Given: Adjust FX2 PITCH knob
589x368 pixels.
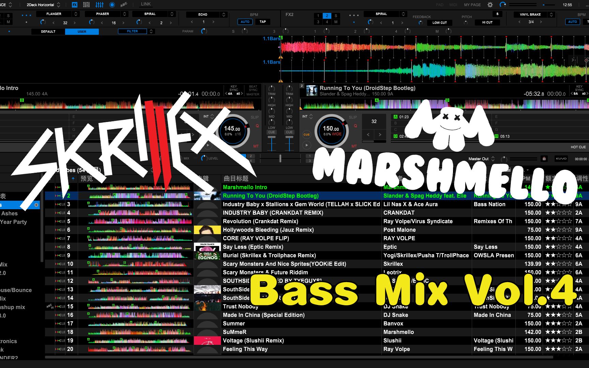Looking at the screenshot, I should 466,22.
